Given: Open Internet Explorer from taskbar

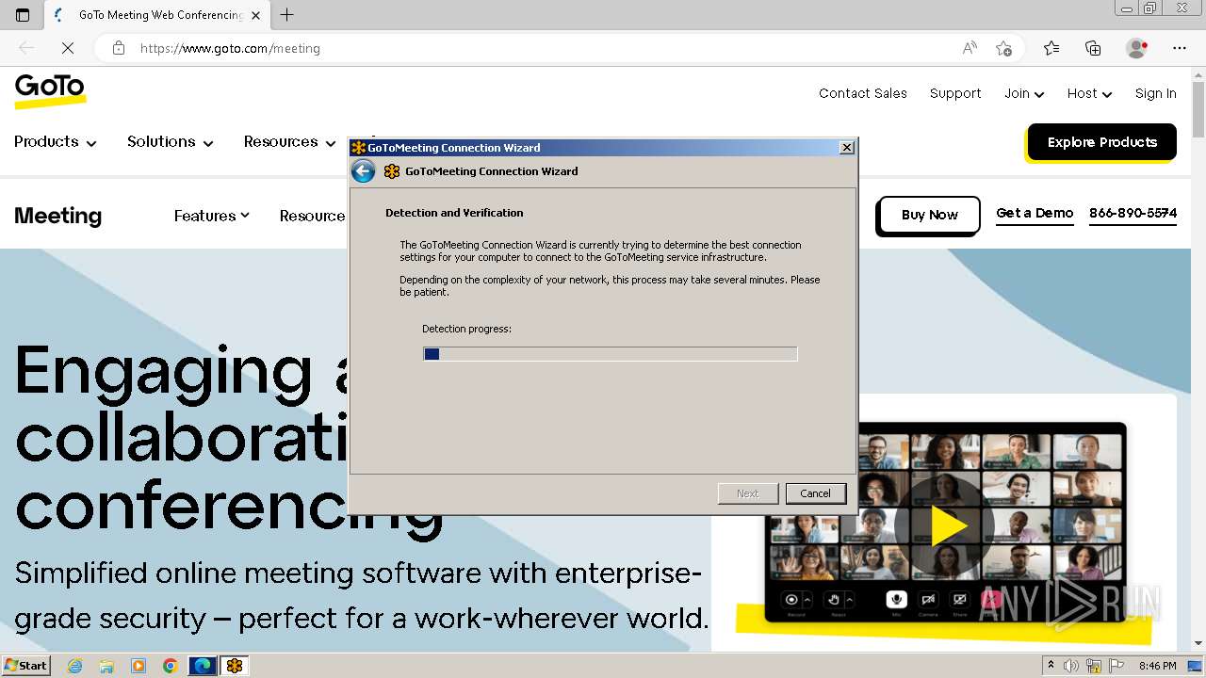Looking at the screenshot, I should click(75, 666).
